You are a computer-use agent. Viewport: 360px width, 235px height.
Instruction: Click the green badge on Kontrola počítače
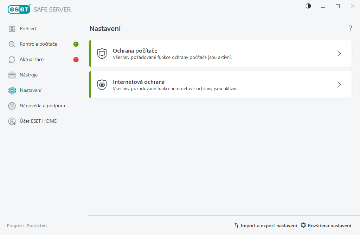[x=76, y=44]
